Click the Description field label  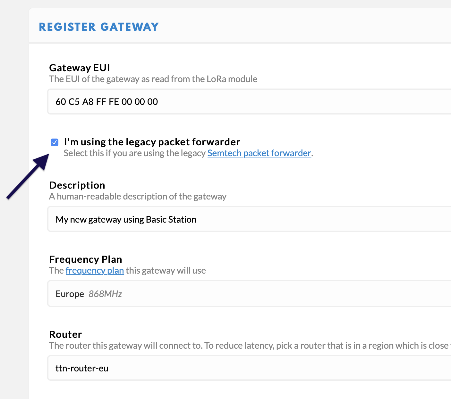(x=77, y=185)
